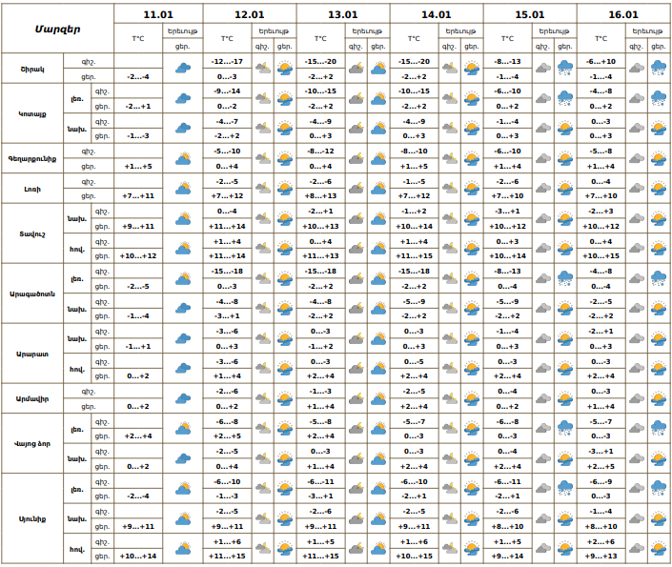Select Տավուշ valley +10...+12 temperature for 11.01
The image size is (672, 567).
(139, 255)
